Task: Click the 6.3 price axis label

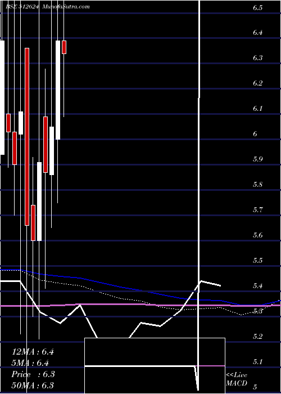Action: pos(257,58)
